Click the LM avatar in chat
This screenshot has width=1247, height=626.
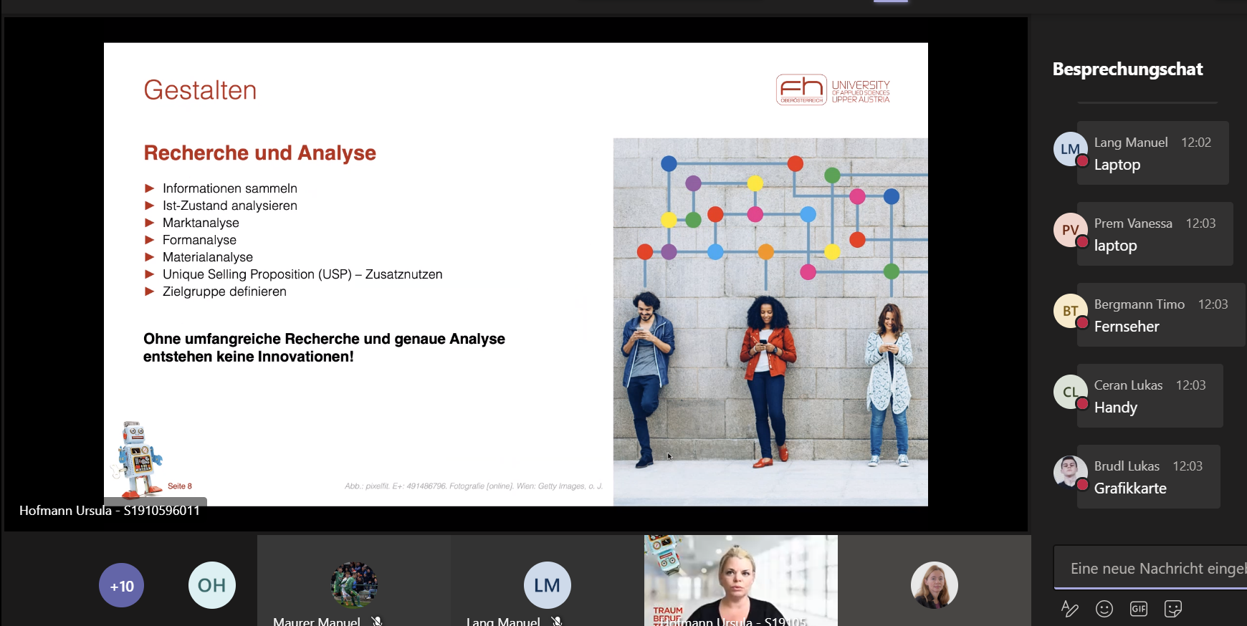1070,149
